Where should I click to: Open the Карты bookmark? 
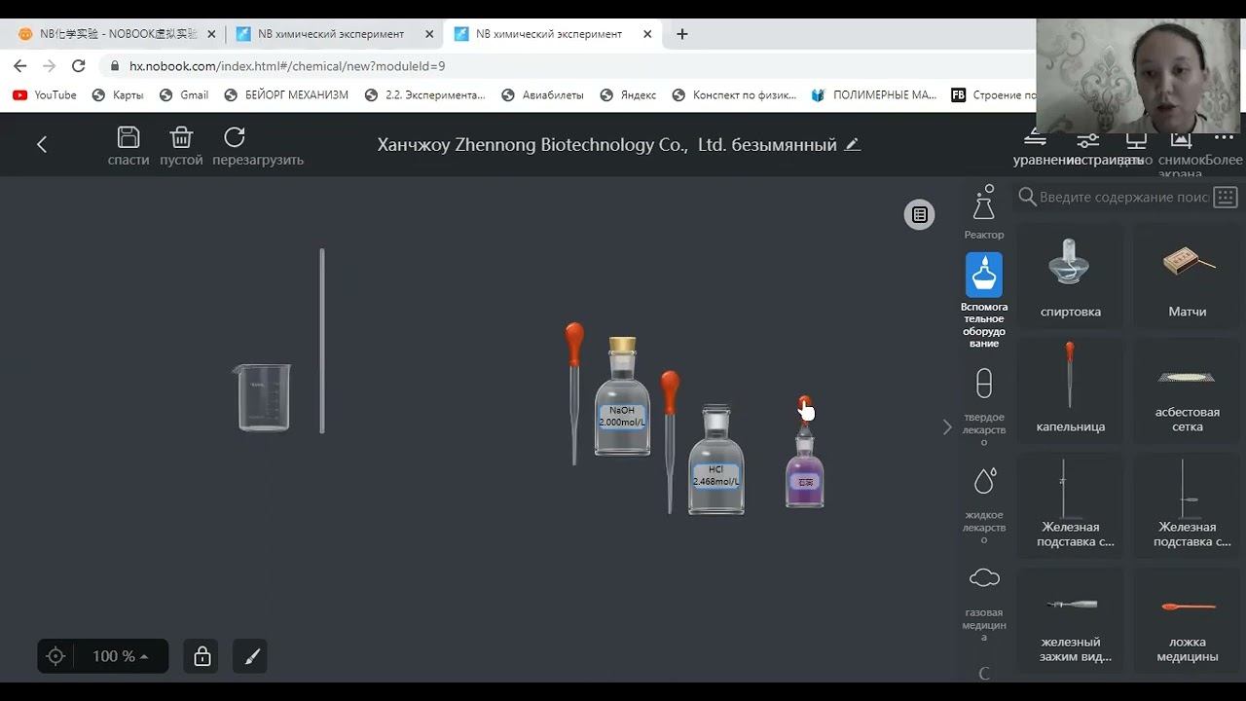pos(118,94)
